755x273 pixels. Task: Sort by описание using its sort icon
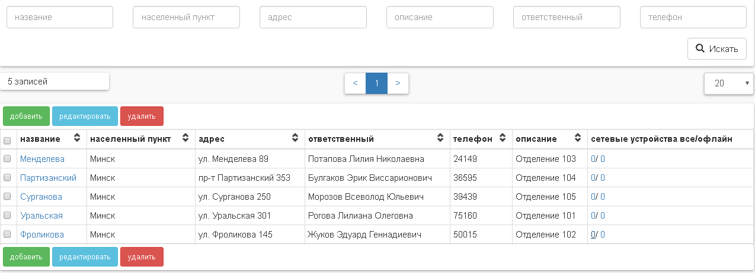[578, 138]
